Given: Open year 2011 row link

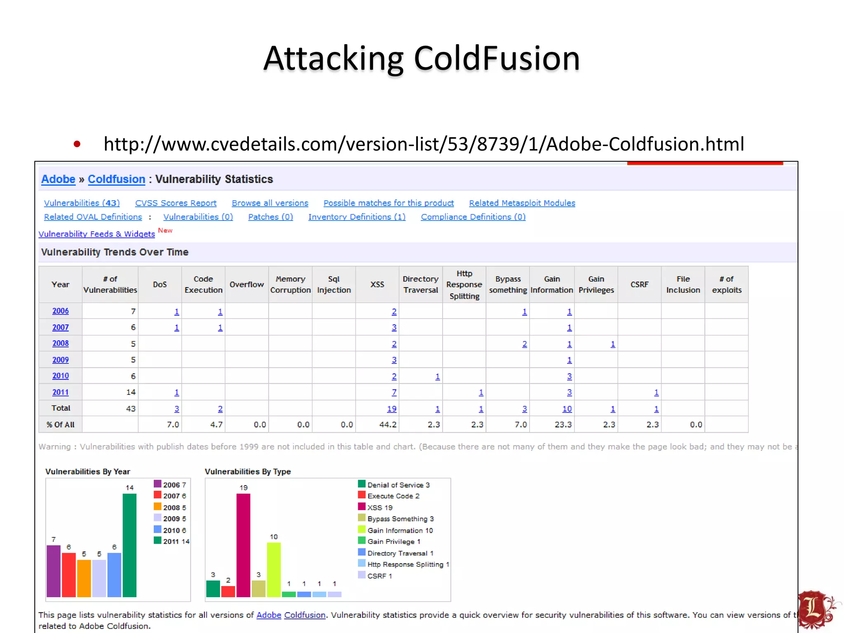Looking at the screenshot, I should pyautogui.click(x=61, y=392).
